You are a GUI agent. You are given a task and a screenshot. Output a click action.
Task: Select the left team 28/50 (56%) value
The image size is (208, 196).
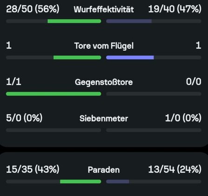(33, 9)
